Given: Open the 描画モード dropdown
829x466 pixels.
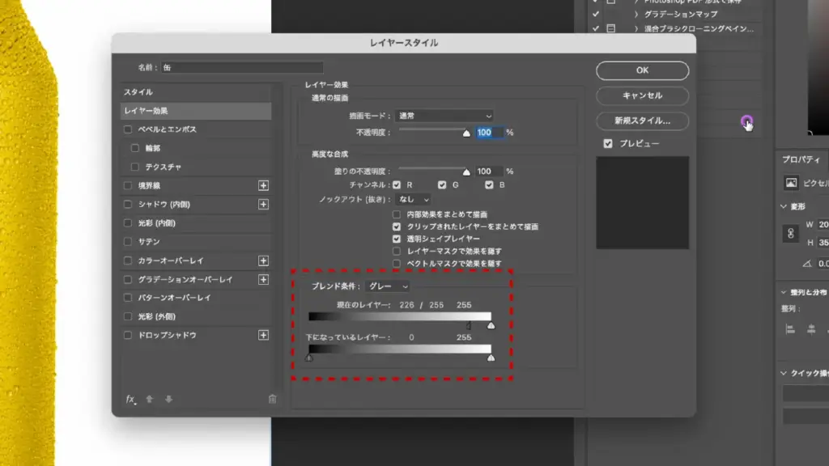Looking at the screenshot, I should 444,116.
